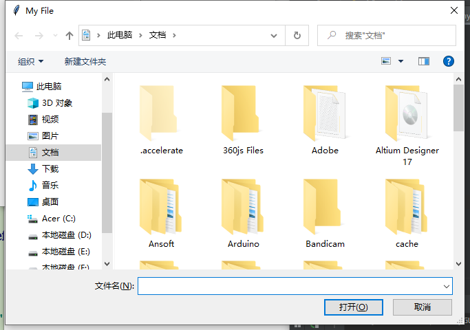Open the view options dropdown arrow
The width and height of the screenshot is (470, 330).
click(400, 61)
